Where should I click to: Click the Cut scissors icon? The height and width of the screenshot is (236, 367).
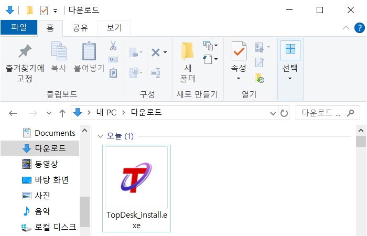[113, 46]
